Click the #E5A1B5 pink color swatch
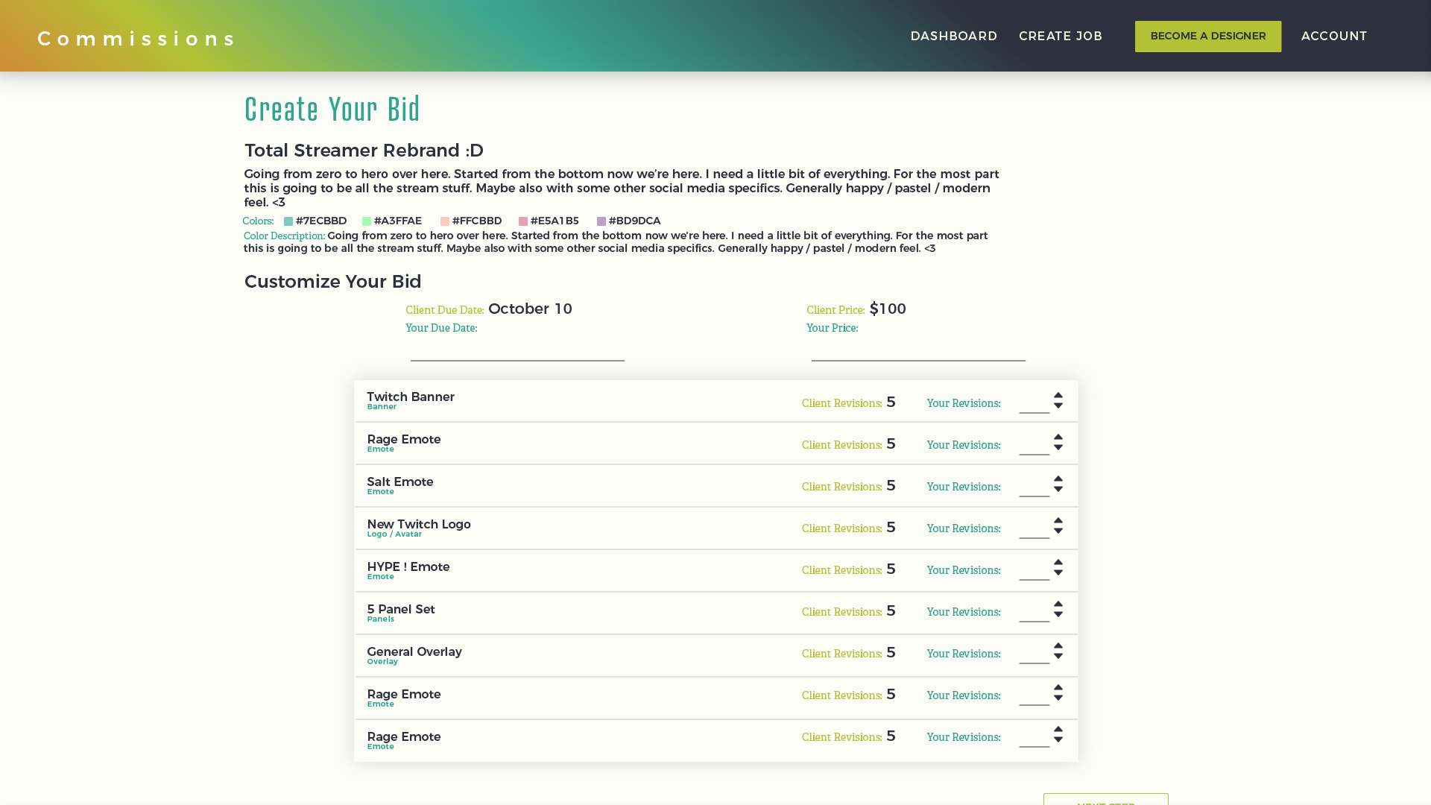Image resolution: width=1431 pixels, height=805 pixels. click(523, 221)
